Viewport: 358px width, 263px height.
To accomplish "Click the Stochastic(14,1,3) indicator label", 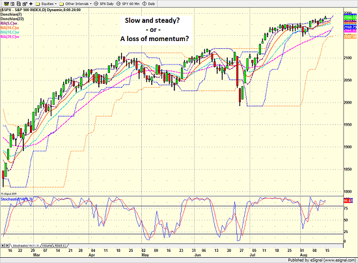I will click(x=17, y=199).
